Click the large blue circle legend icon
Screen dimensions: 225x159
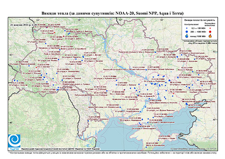point(187,32)
